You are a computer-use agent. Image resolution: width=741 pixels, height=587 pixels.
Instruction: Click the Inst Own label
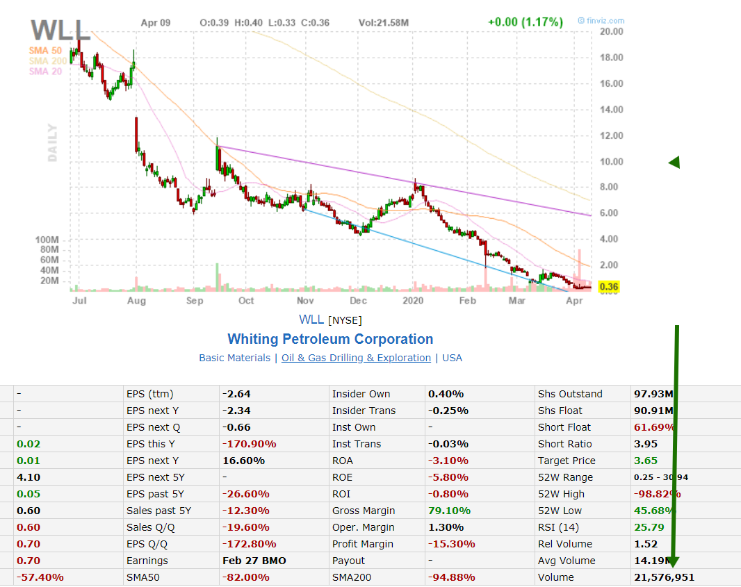pyautogui.click(x=354, y=427)
